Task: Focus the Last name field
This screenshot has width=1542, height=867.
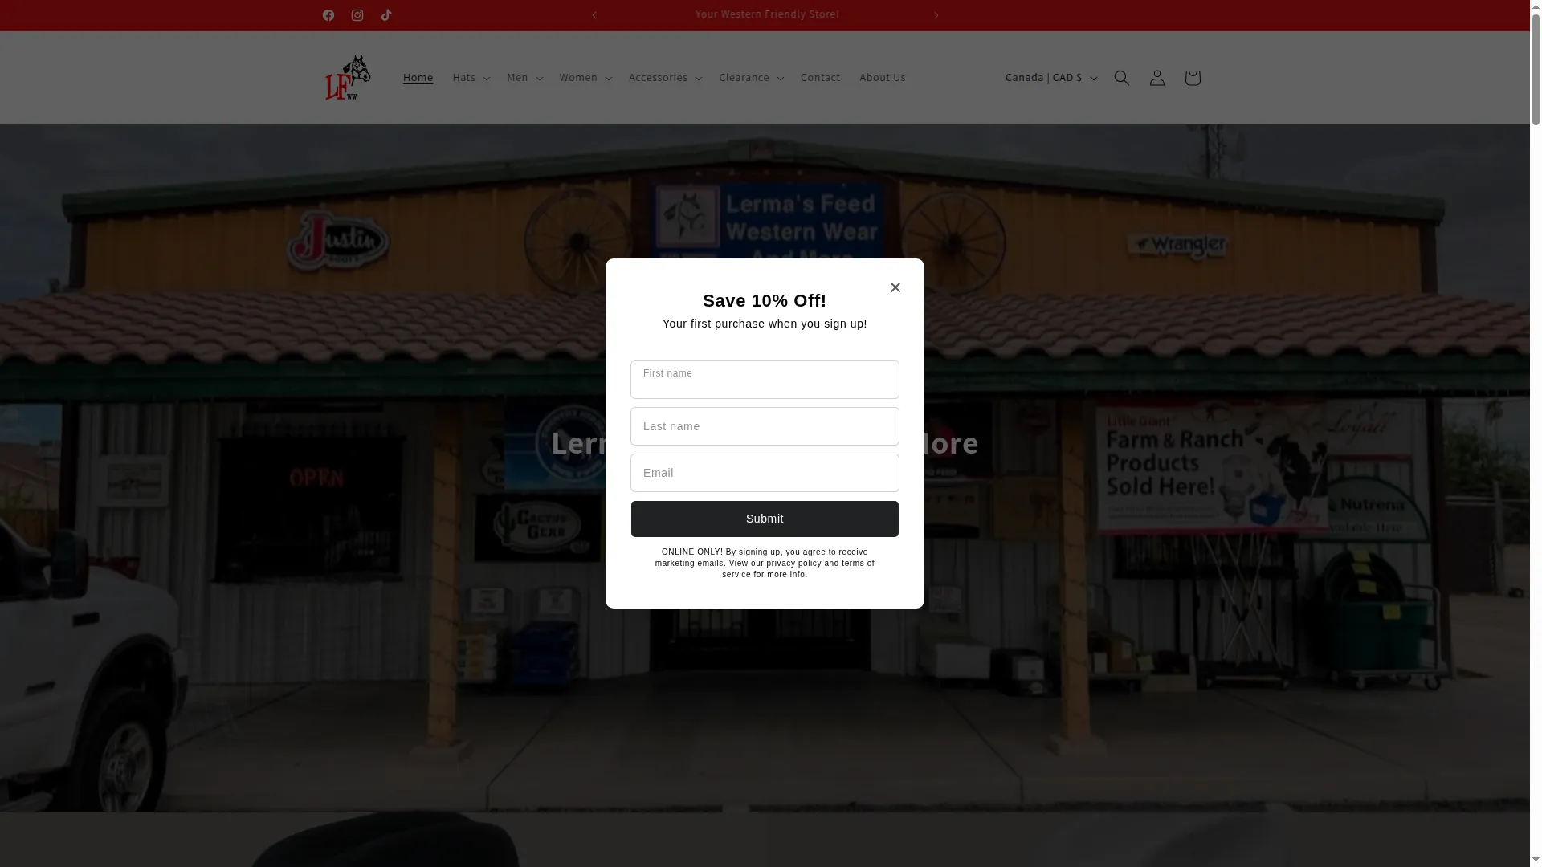Action: click(x=765, y=426)
